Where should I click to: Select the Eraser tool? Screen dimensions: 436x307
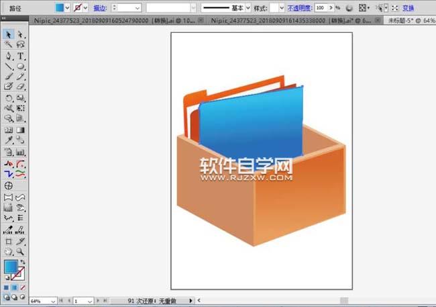[x=20, y=87]
